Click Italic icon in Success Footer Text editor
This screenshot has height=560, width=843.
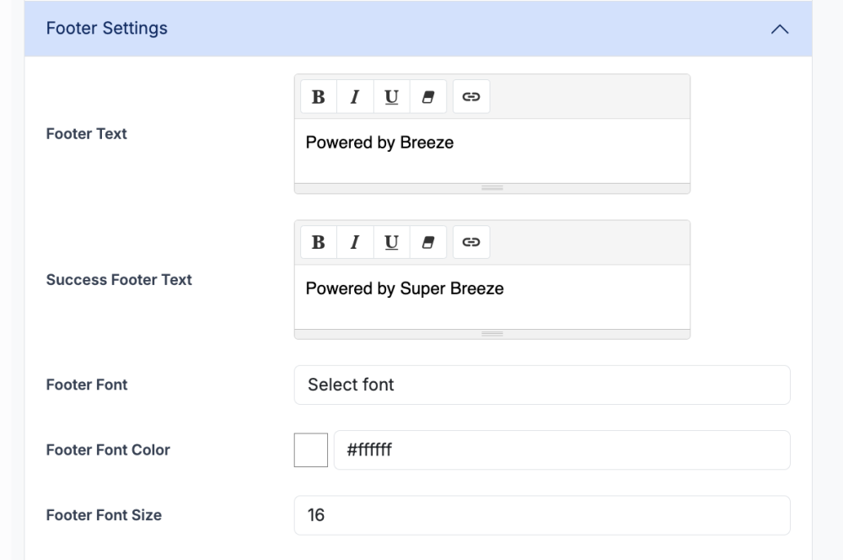click(x=355, y=243)
